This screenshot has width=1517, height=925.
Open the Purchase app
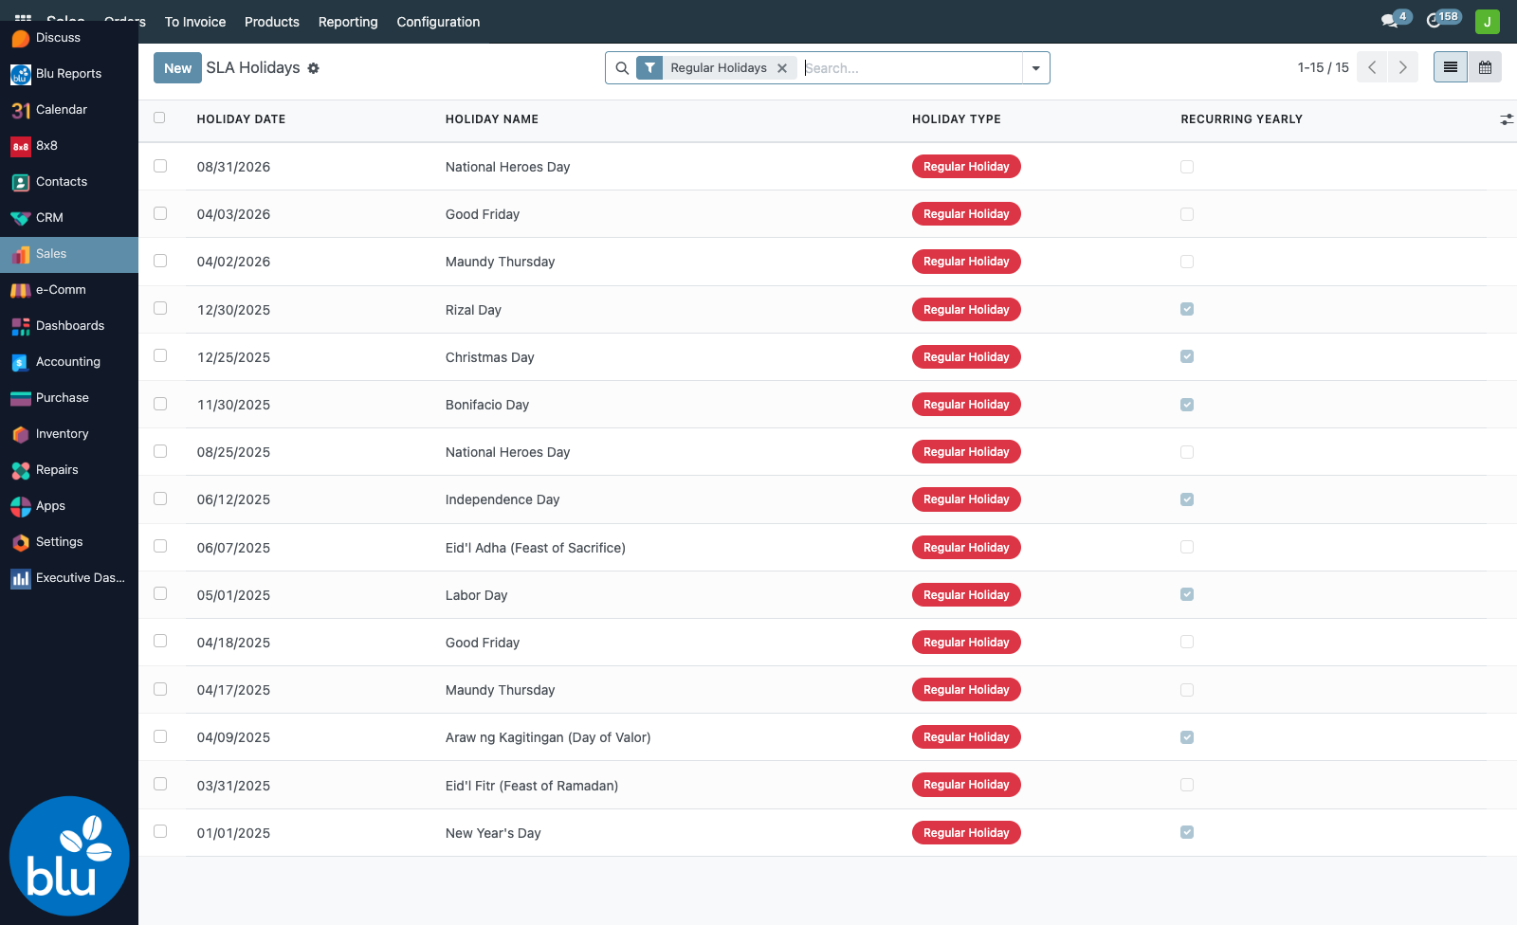69,398
